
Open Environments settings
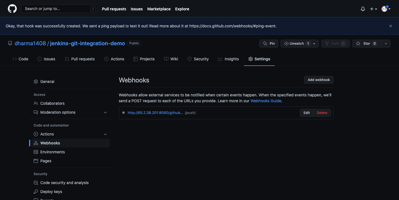pyautogui.click(x=71, y=152)
